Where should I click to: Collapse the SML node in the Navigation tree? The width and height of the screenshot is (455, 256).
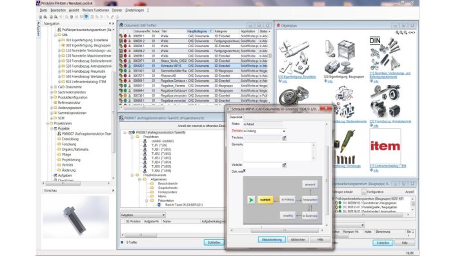pos(55,35)
